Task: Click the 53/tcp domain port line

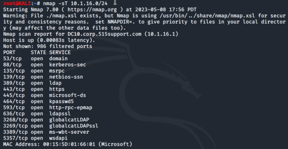Action: click(x=36, y=58)
